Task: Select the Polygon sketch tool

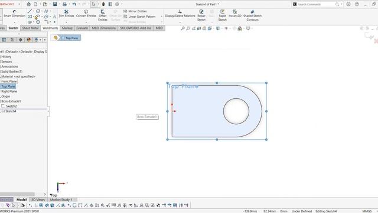Action: (x=38, y=22)
